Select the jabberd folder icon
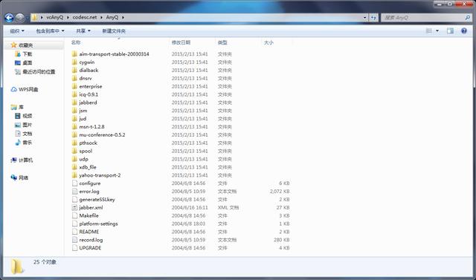 click(74, 102)
